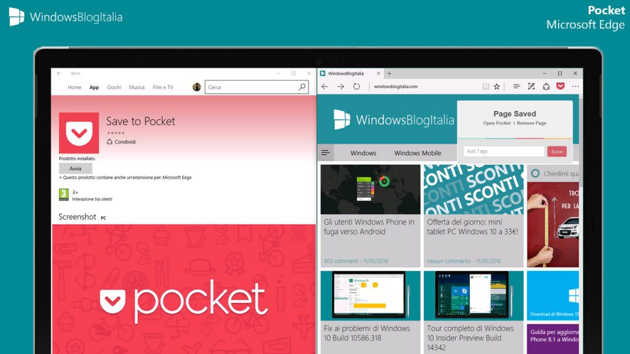This screenshot has height=354, width=630.
Task: Select the App tab in Store
Action: click(x=94, y=87)
